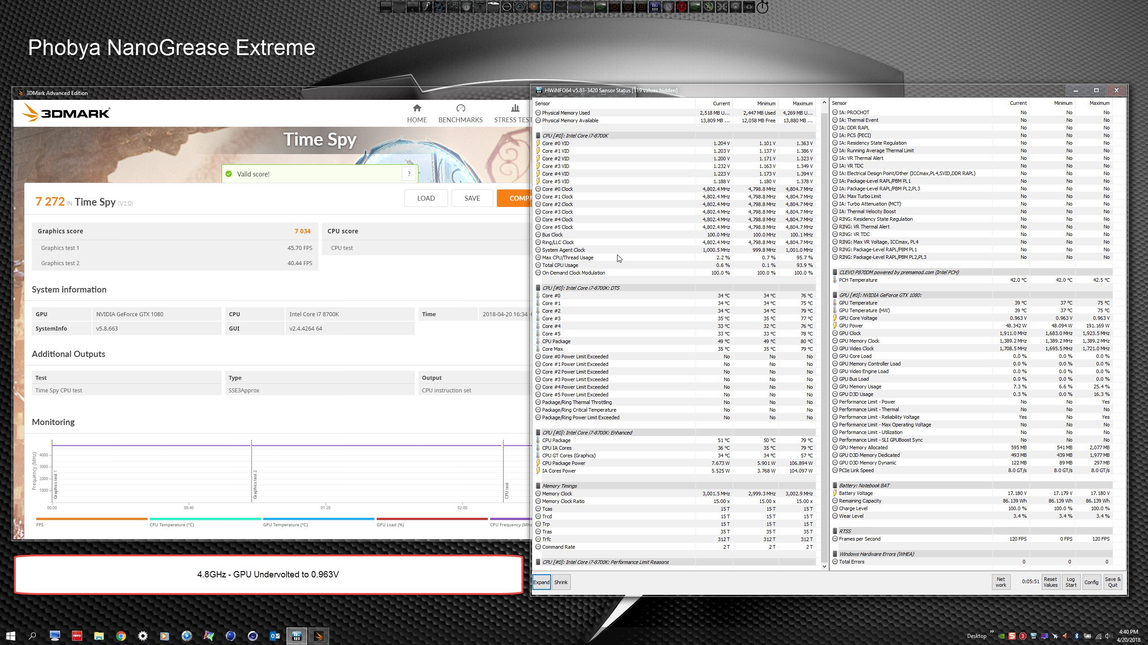Open the settings gear taskbar icon

tap(143, 636)
